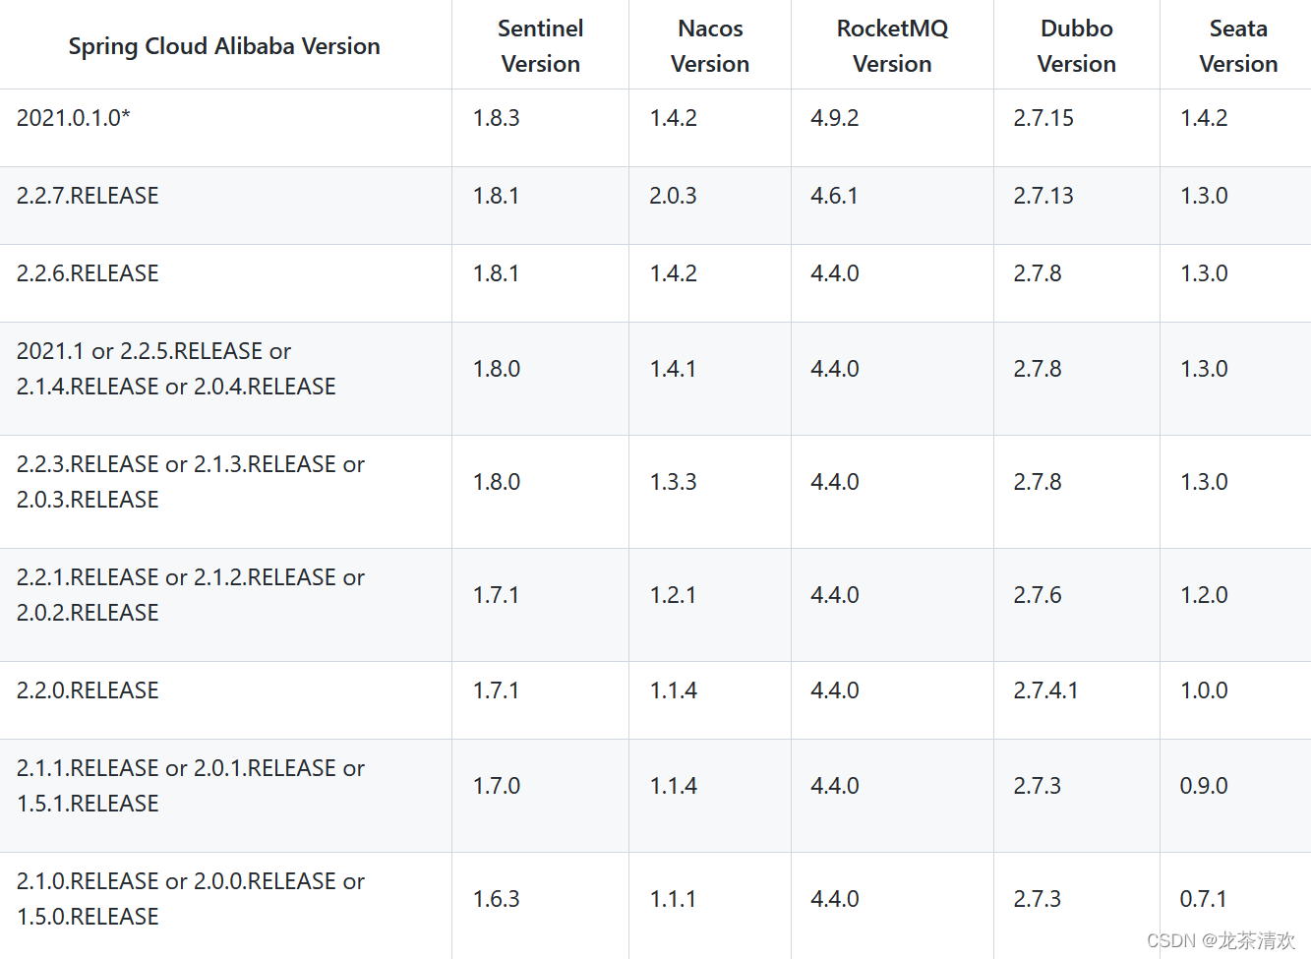Click Sentinel 1.8.0 in the 2021.1 row
The height and width of the screenshot is (959, 1311).
pos(497,369)
